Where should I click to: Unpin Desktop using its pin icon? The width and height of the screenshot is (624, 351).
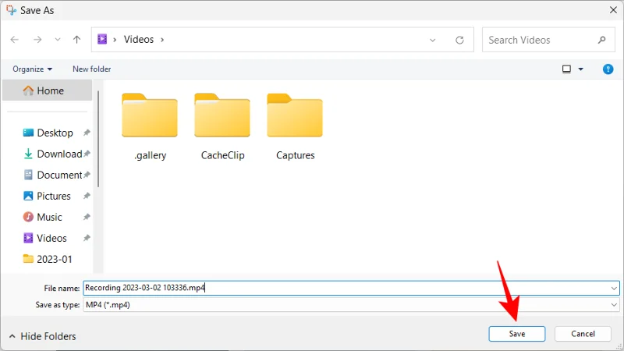tap(87, 133)
